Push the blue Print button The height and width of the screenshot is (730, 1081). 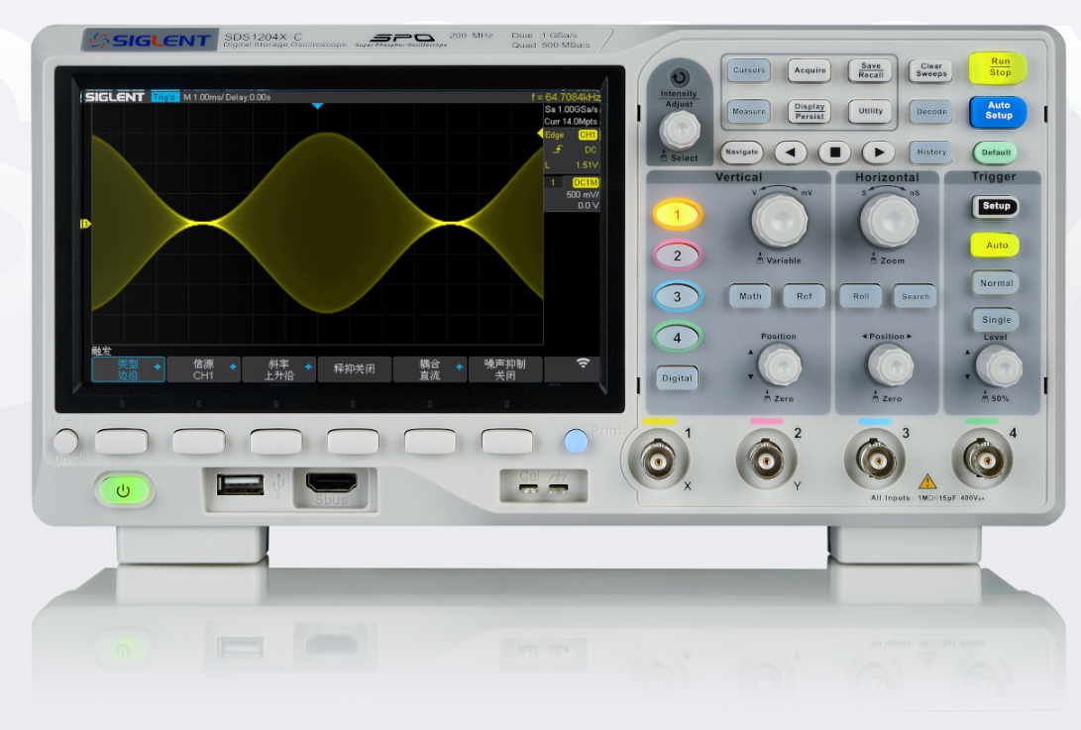(576, 441)
